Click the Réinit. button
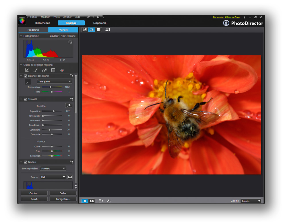The image size is (287, 223). [34, 199]
